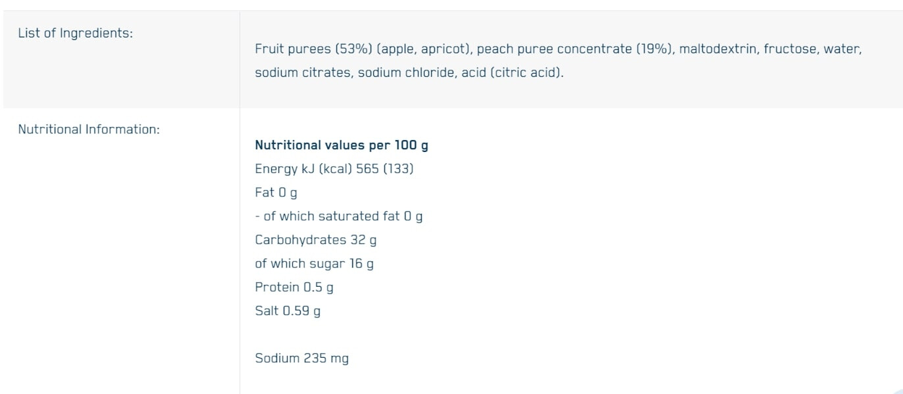Click the 'Protein 0.5 g' line

(294, 287)
